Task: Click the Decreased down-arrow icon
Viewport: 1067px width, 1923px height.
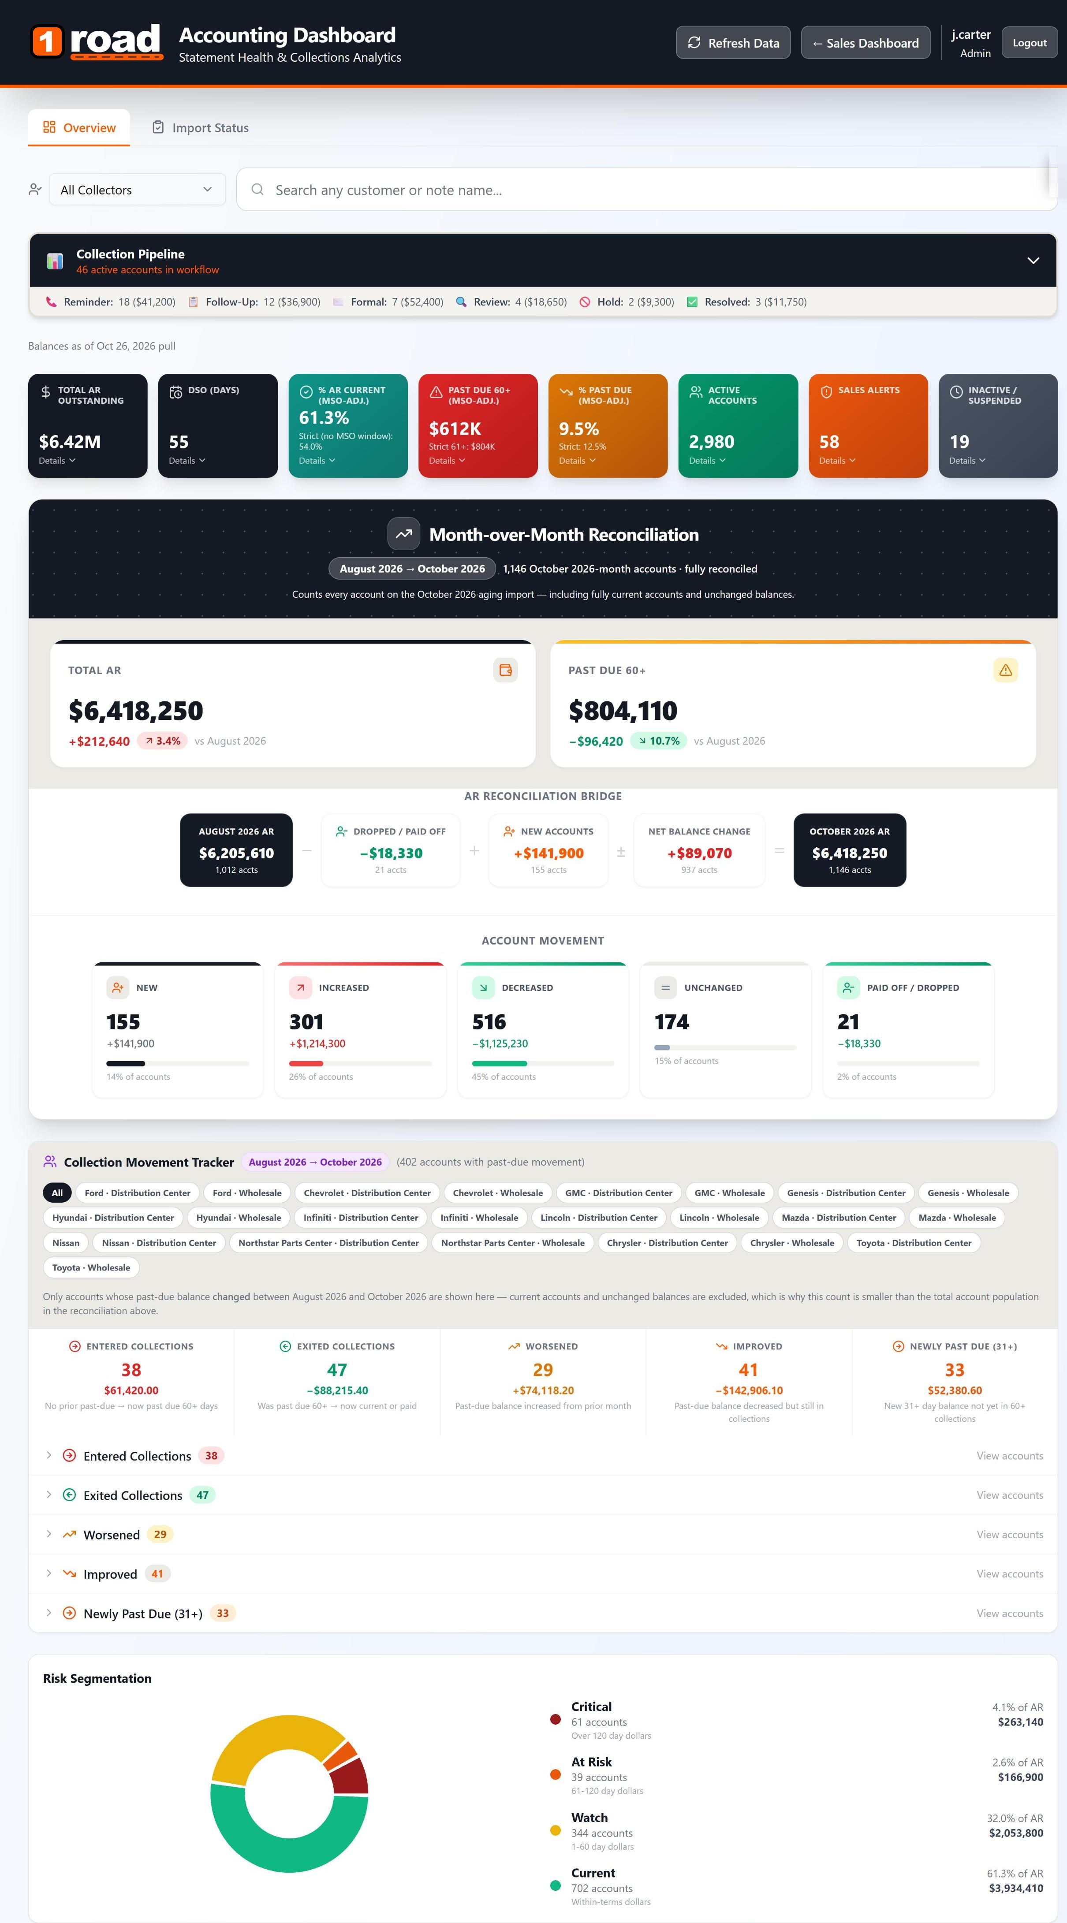Action: pos(483,988)
